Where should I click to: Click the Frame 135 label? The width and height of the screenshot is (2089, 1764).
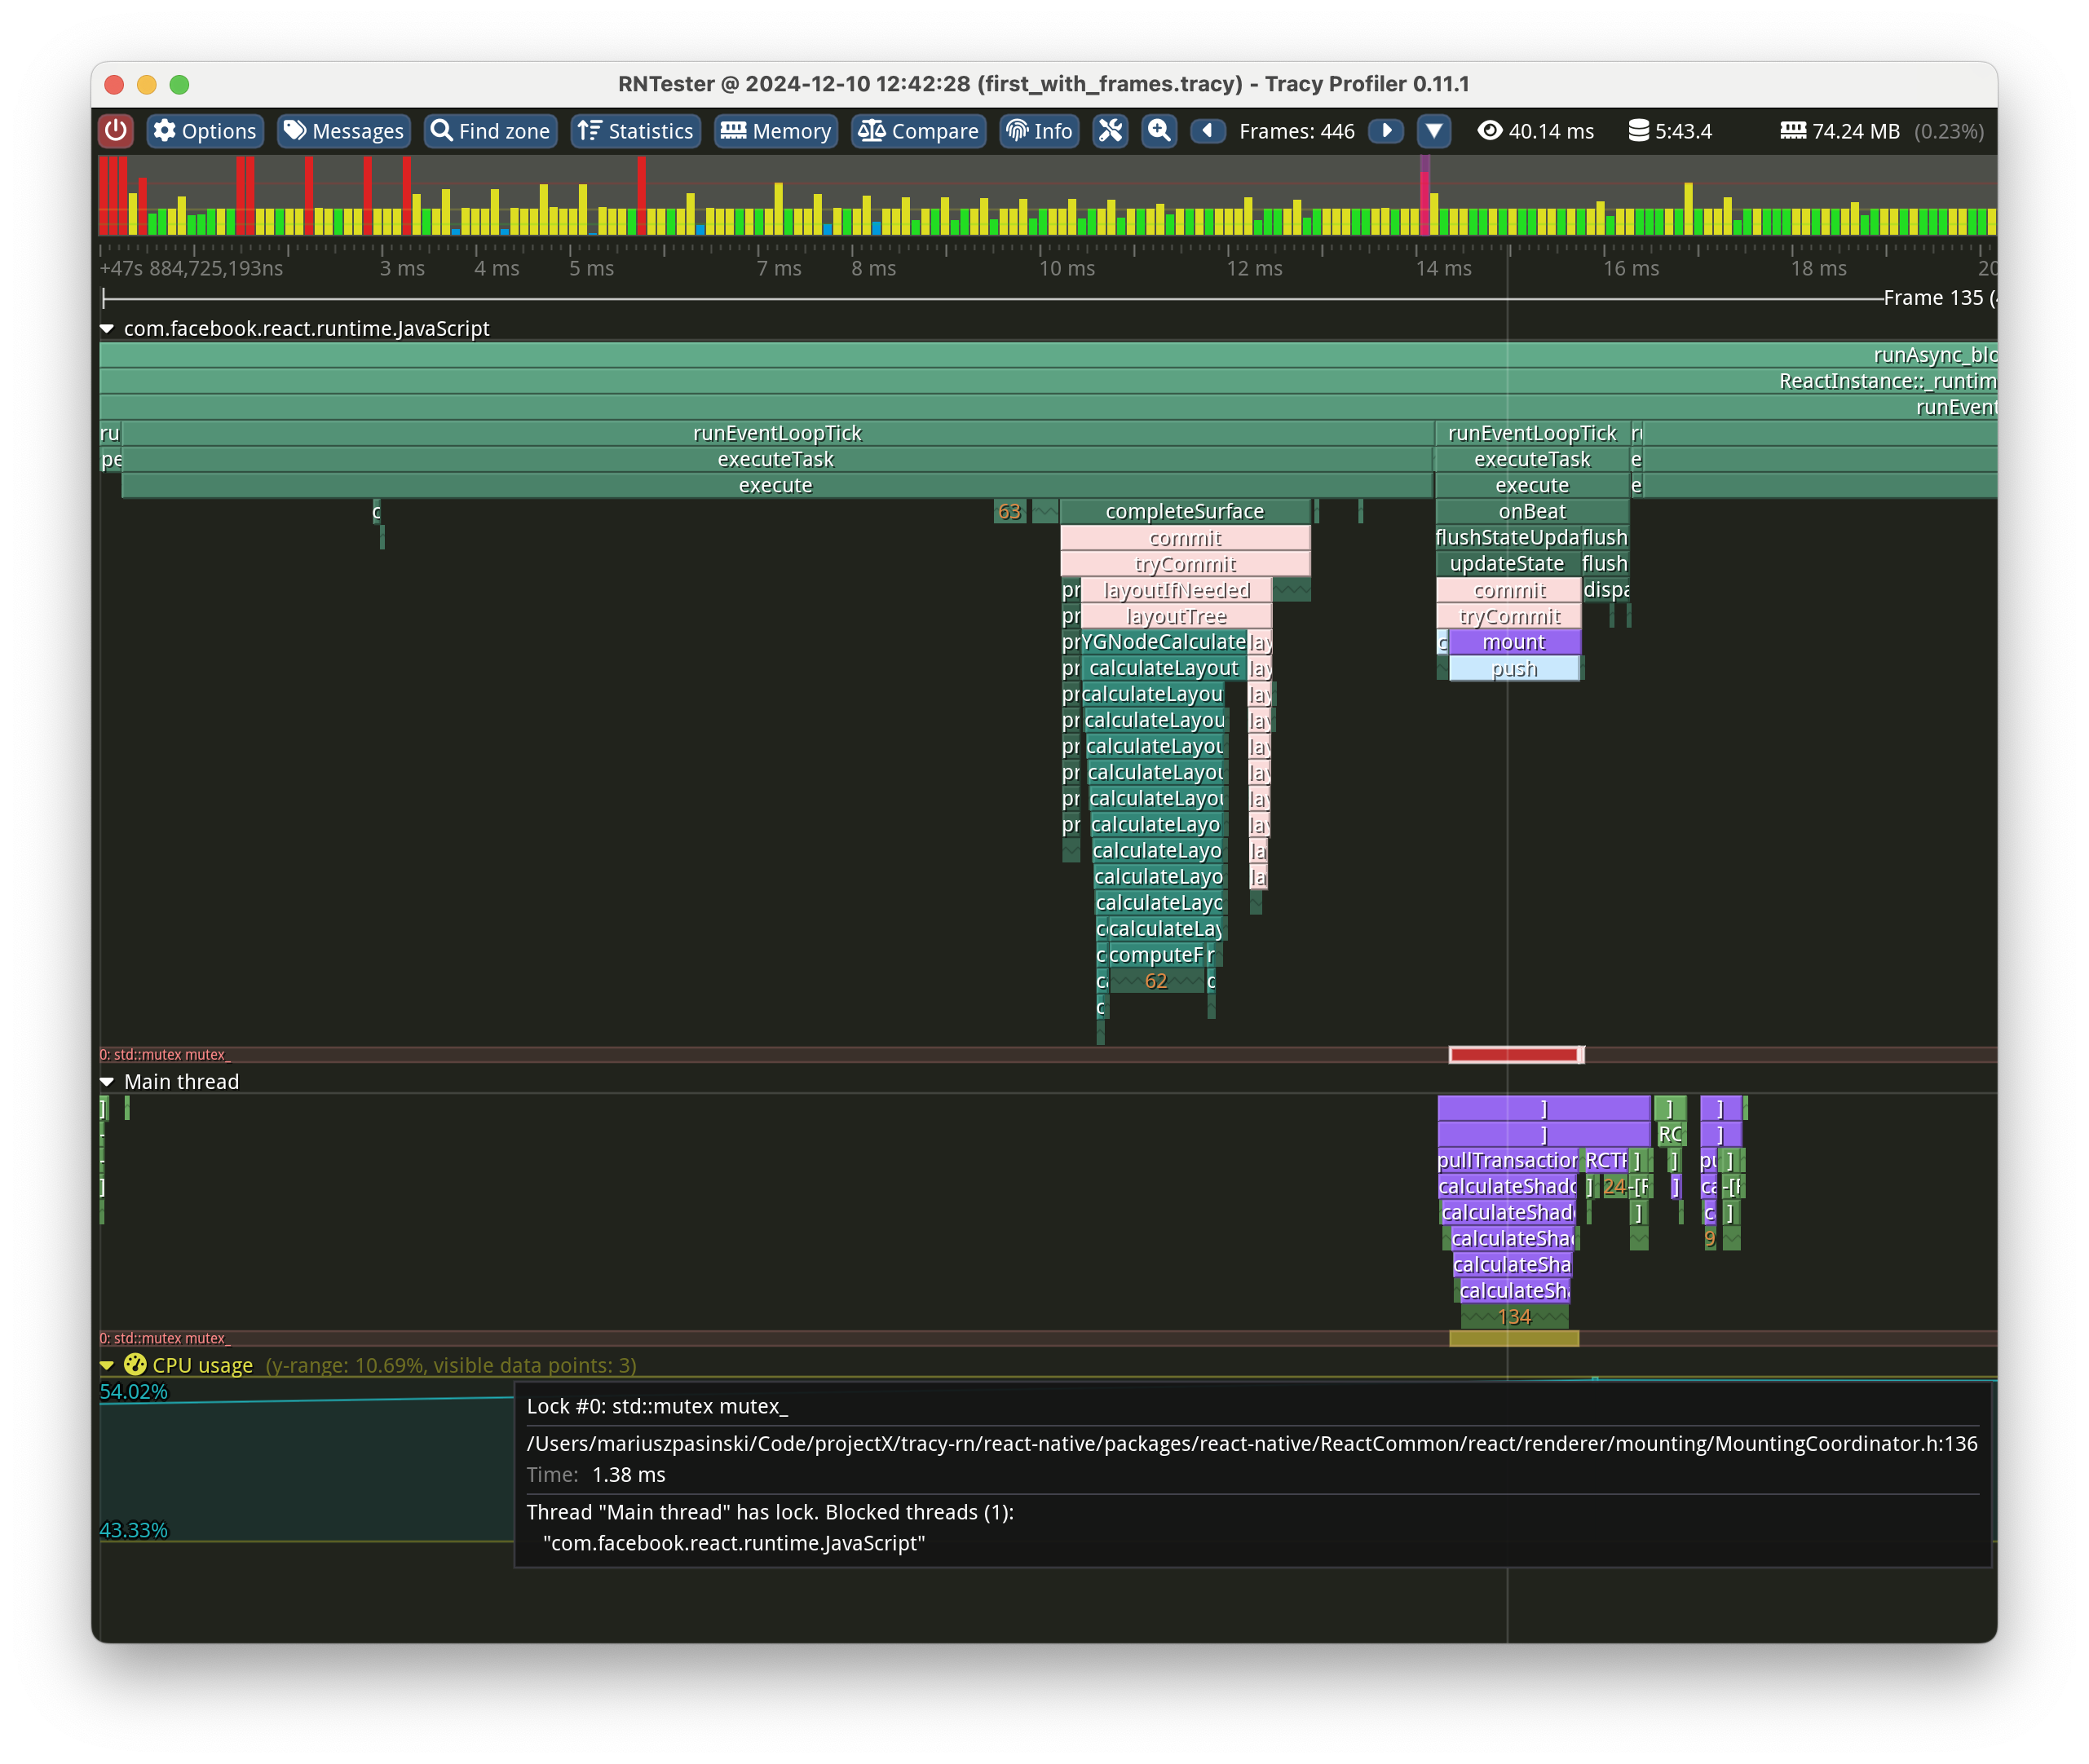tap(1938, 298)
